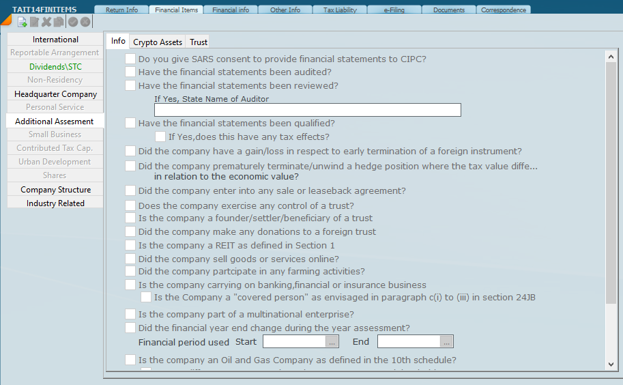623x385 pixels.
Task: Tick 'Have the financial statements been audited?'
Action: point(130,72)
